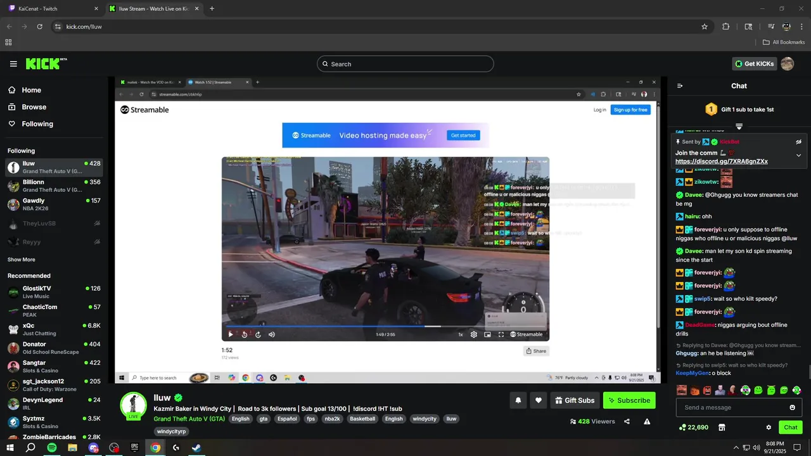The image size is (811, 456).
Task: Open the user profile avatar menu
Action: (x=787, y=64)
